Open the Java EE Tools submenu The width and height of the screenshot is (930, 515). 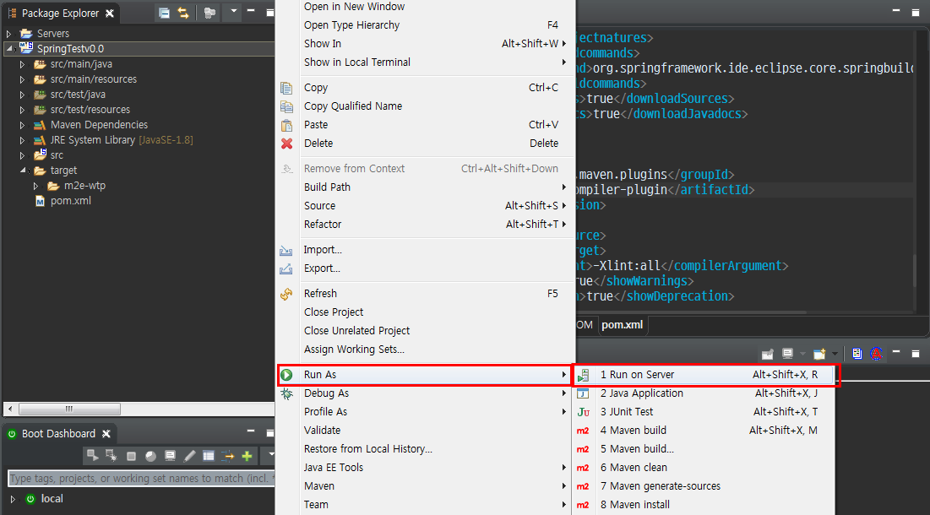coord(426,468)
